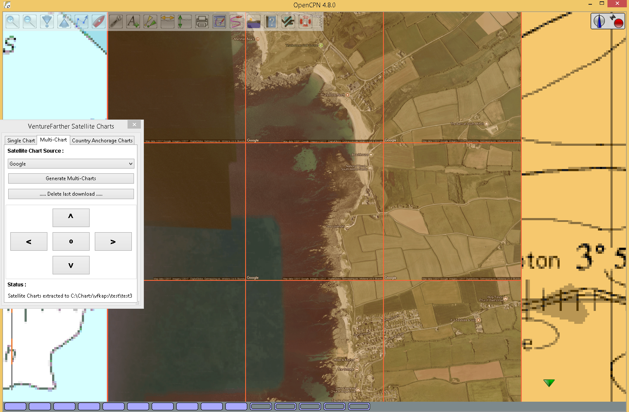Viewport: 629px width, 412px height.
Task: Maximize the OpenCPN window
Action: pyautogui.click(x=602, y=3)
